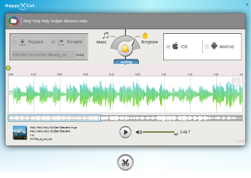This screenshot has height=178, width=251.
Task: Select the Music note mode icon
Action: tap(105, 36)
